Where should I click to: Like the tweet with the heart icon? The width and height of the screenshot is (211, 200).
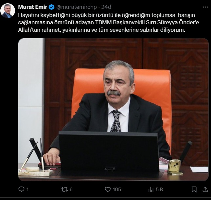tap(108, 189)
